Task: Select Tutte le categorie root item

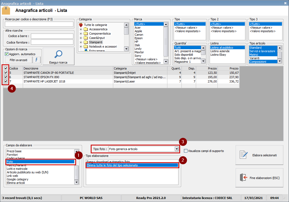Action: click(95, 25)
